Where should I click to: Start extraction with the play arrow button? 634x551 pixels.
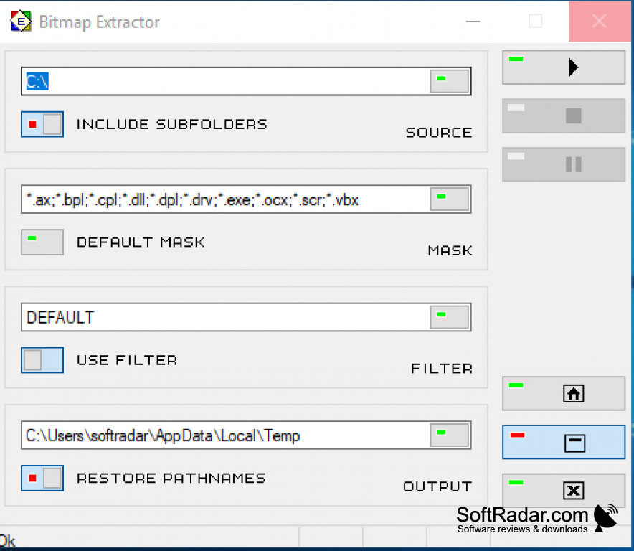tap(564, 67)
